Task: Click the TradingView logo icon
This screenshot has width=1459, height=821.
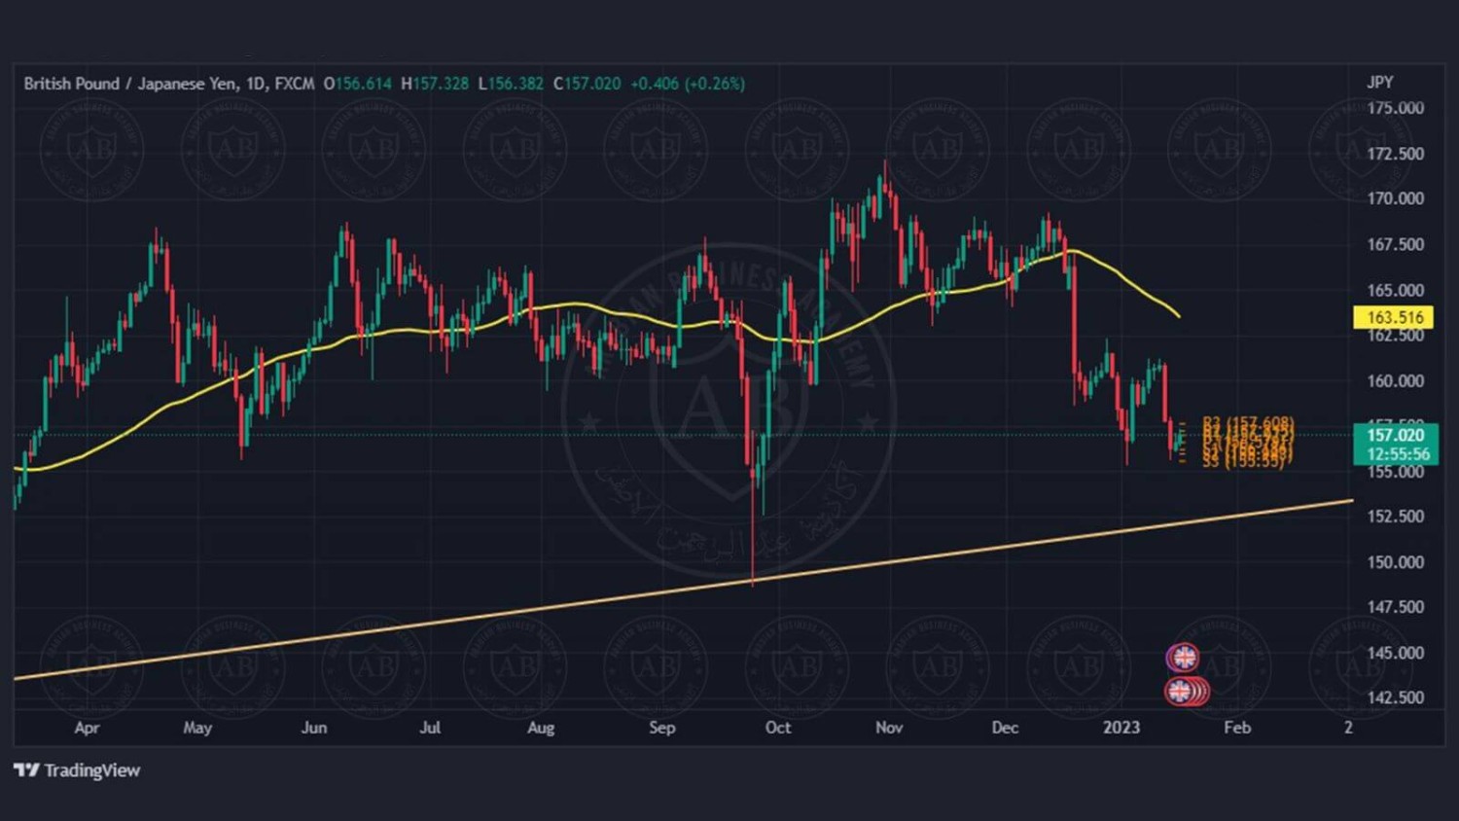Action: click(x=26, y=770)
